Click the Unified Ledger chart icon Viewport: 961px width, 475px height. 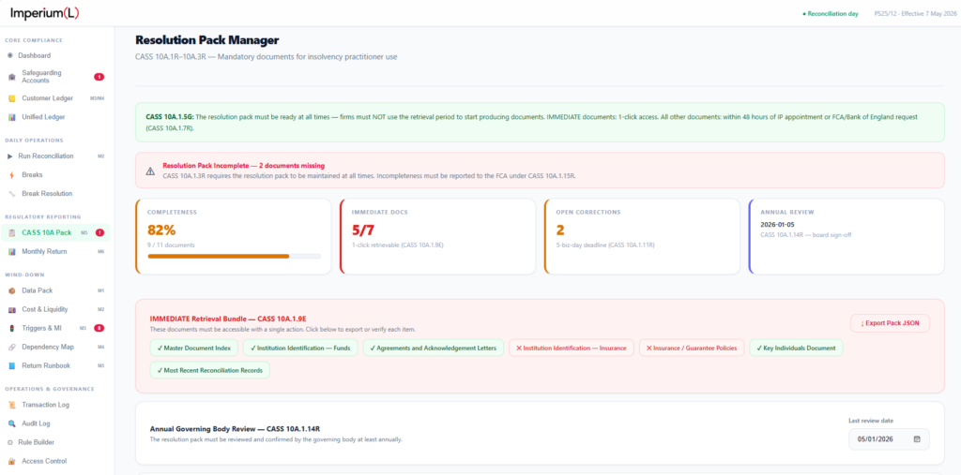coord(11,117)
